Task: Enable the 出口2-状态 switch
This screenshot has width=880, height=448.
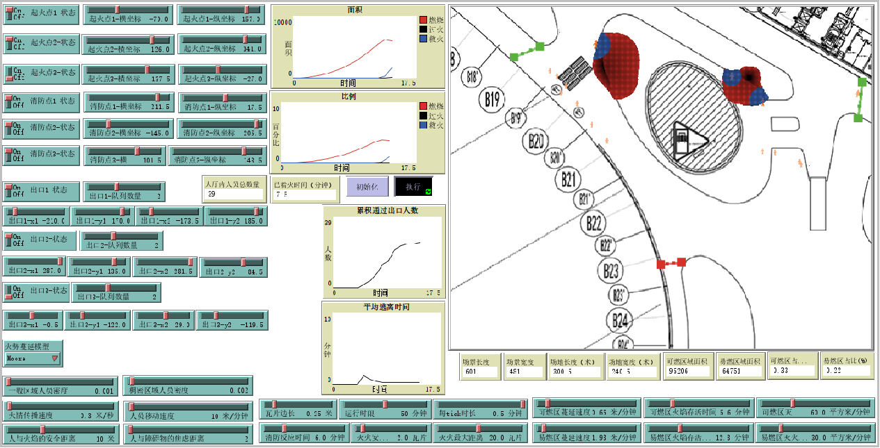Action: click(39, 240)
